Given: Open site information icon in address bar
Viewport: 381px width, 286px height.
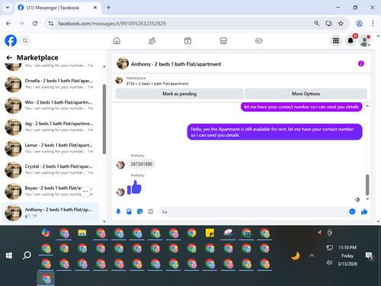Looking at the screenshot, I should pos(51,24).
